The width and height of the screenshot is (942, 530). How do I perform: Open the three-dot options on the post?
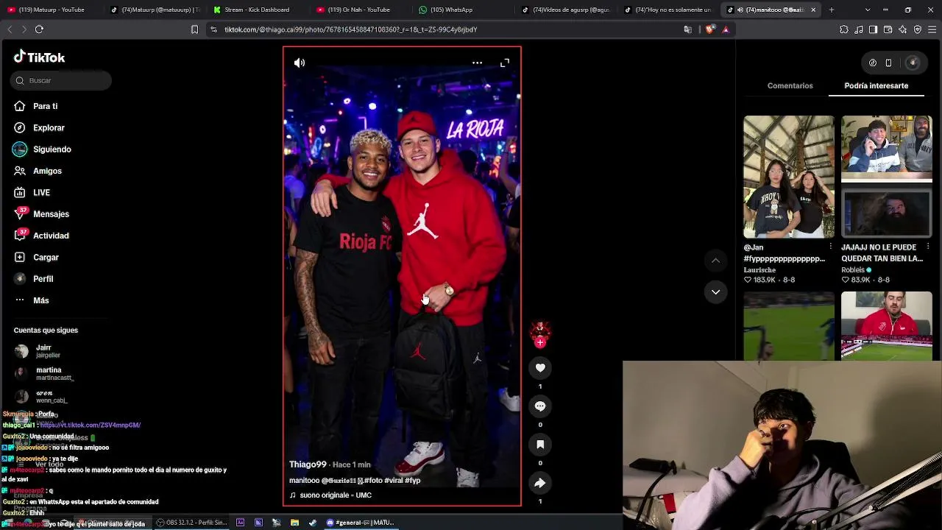(477, 63)
